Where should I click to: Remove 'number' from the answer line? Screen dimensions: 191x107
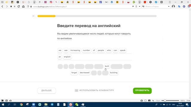tap(86, 50)
